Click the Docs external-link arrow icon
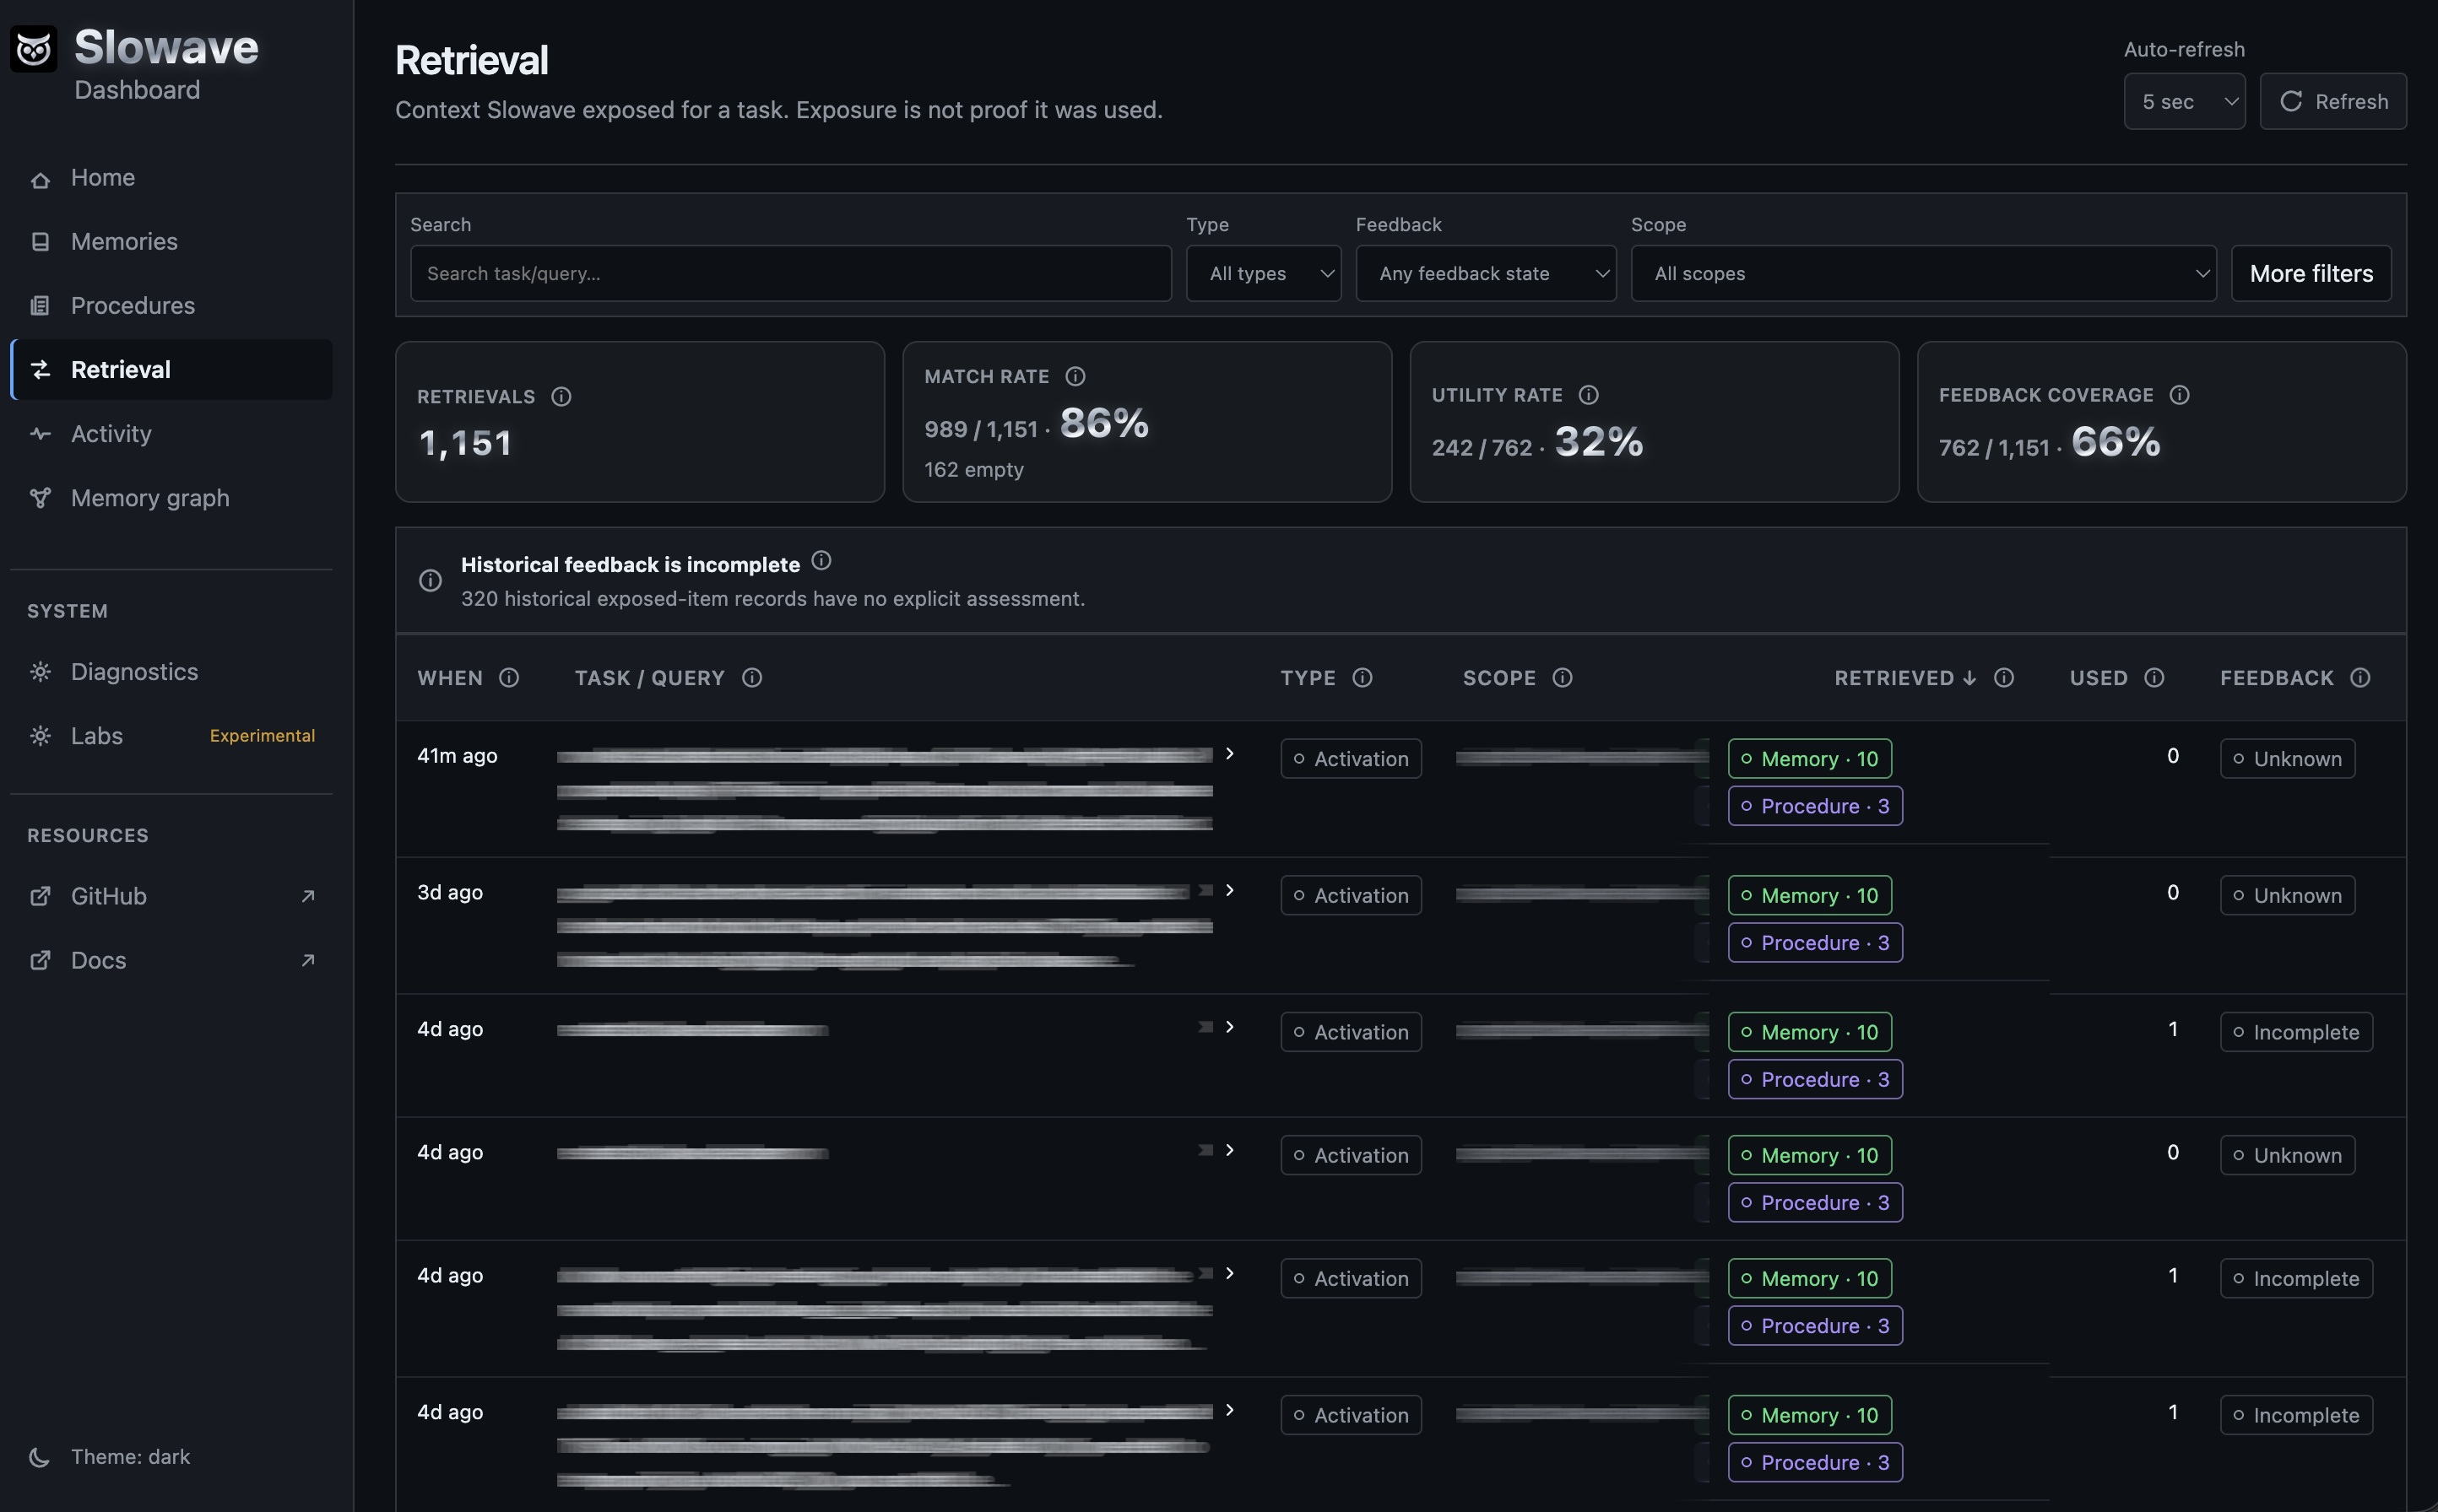Viewport: 2438px width, 1512px height. tap(308, 960)
